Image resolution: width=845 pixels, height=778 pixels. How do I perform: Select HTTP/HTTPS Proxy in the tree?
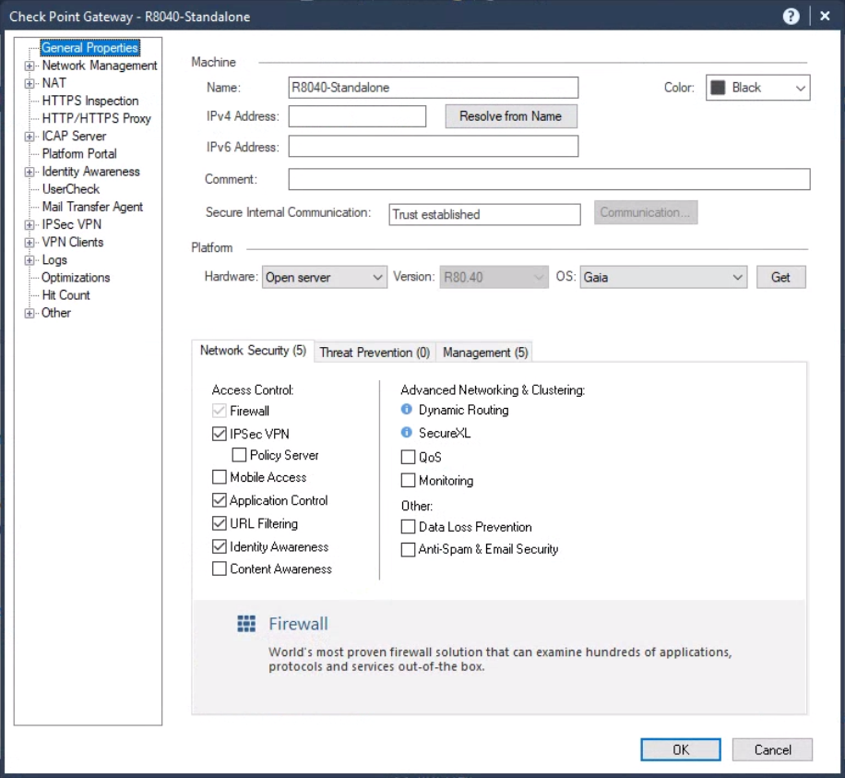point(97,119)
